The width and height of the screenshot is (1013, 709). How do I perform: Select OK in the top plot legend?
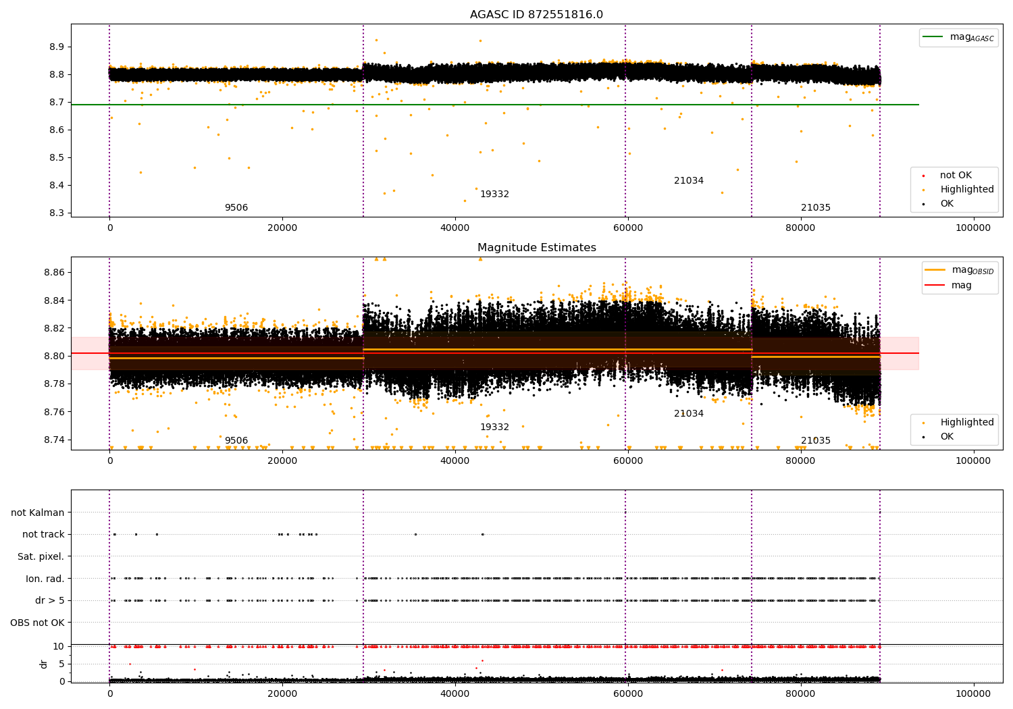click(x=947, y=204)
